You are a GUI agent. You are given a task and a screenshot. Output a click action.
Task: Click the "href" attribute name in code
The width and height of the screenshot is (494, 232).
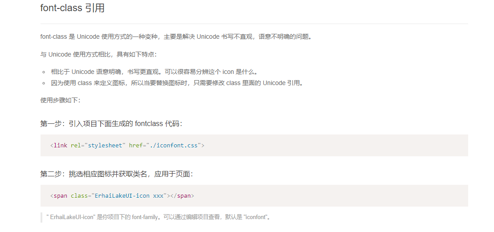pyautogui.click(x=136, y=146)
